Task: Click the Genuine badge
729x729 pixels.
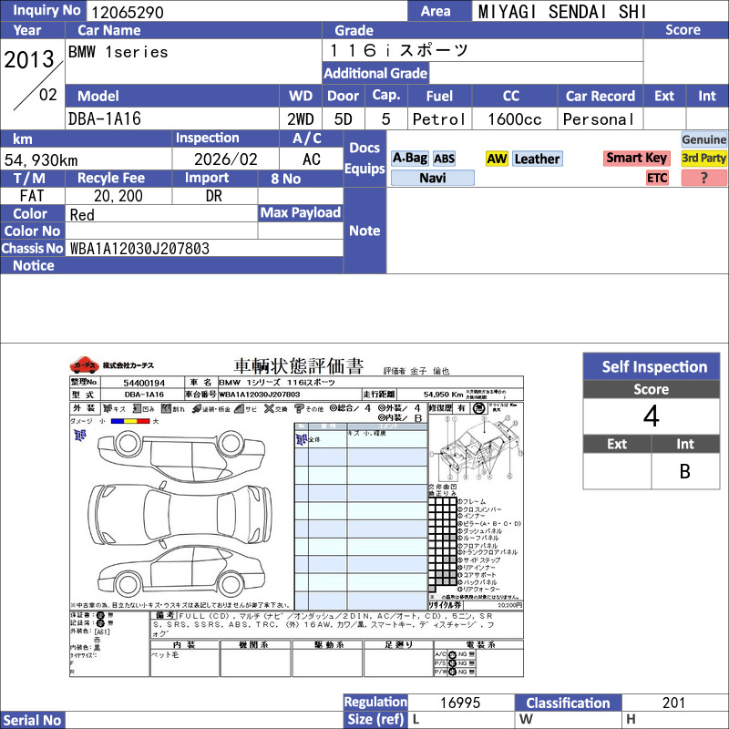Action: point(703,139)
